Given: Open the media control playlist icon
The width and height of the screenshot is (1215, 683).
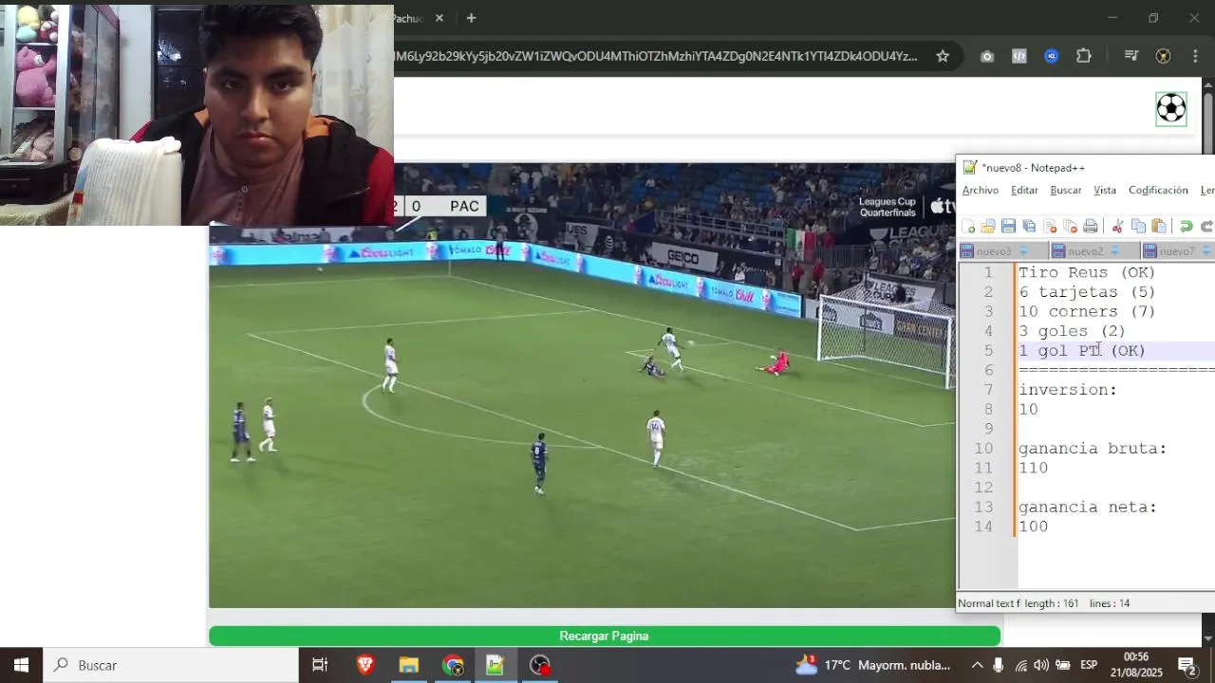Looking at the screenshot, I should coord(1131,56).
